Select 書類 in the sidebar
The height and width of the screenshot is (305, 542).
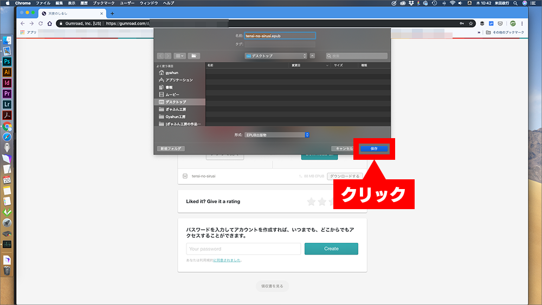(179, 87)
